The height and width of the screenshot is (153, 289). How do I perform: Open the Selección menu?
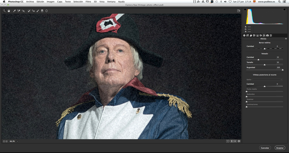coord(78,2)
